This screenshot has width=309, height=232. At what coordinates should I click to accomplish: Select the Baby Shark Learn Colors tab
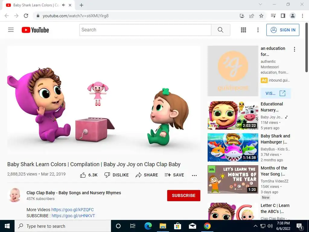[39, 5]
